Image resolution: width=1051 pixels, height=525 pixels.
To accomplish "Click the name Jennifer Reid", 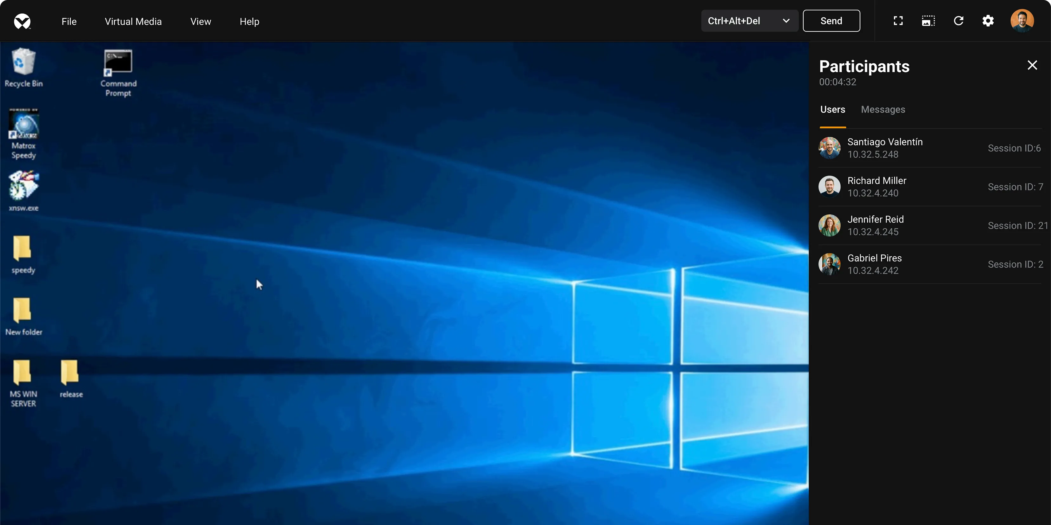I will (876, 219).
